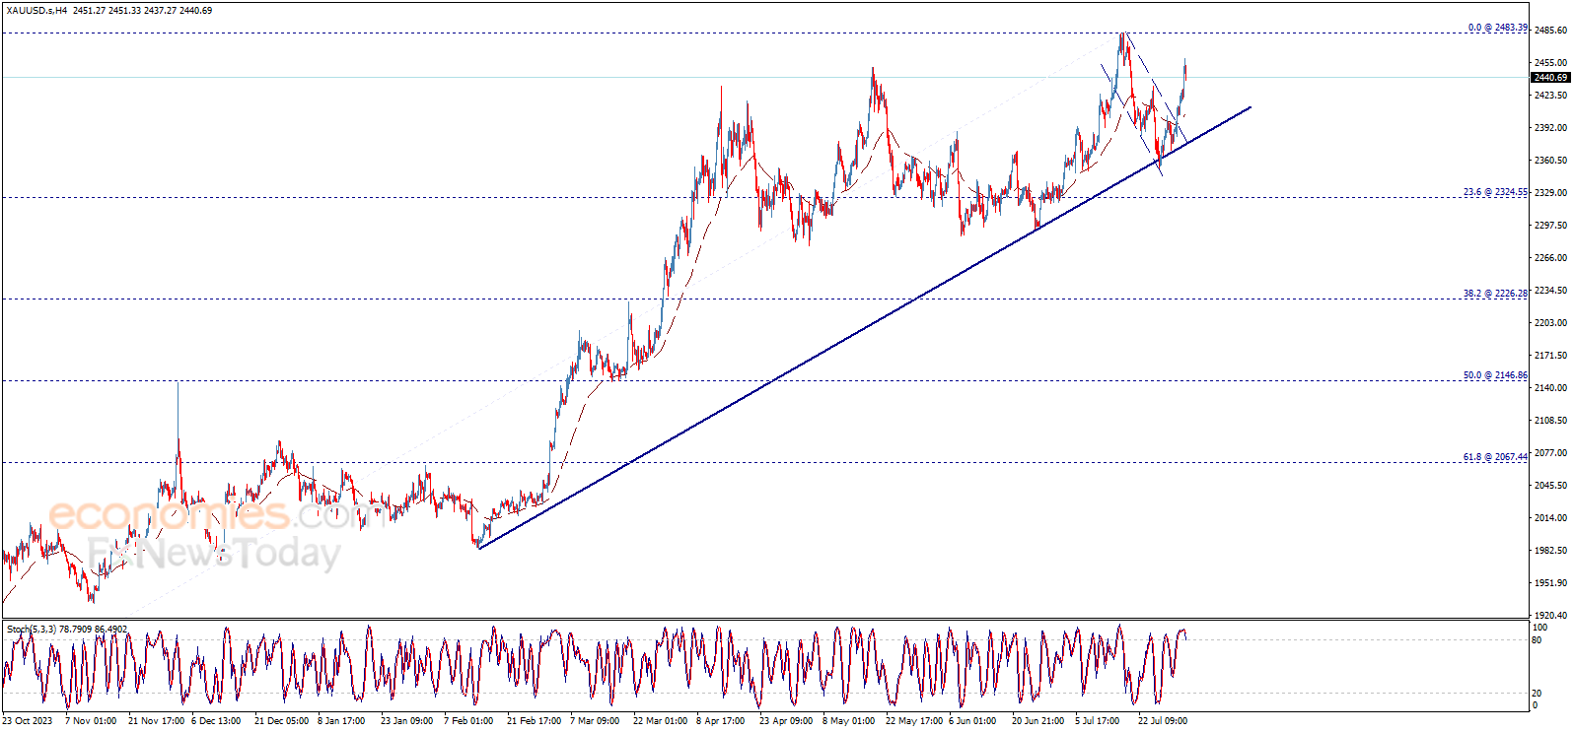1574x732 pixels.
Task: Click the 2455.00 price axis label
Action: [x=1550, y=63]
